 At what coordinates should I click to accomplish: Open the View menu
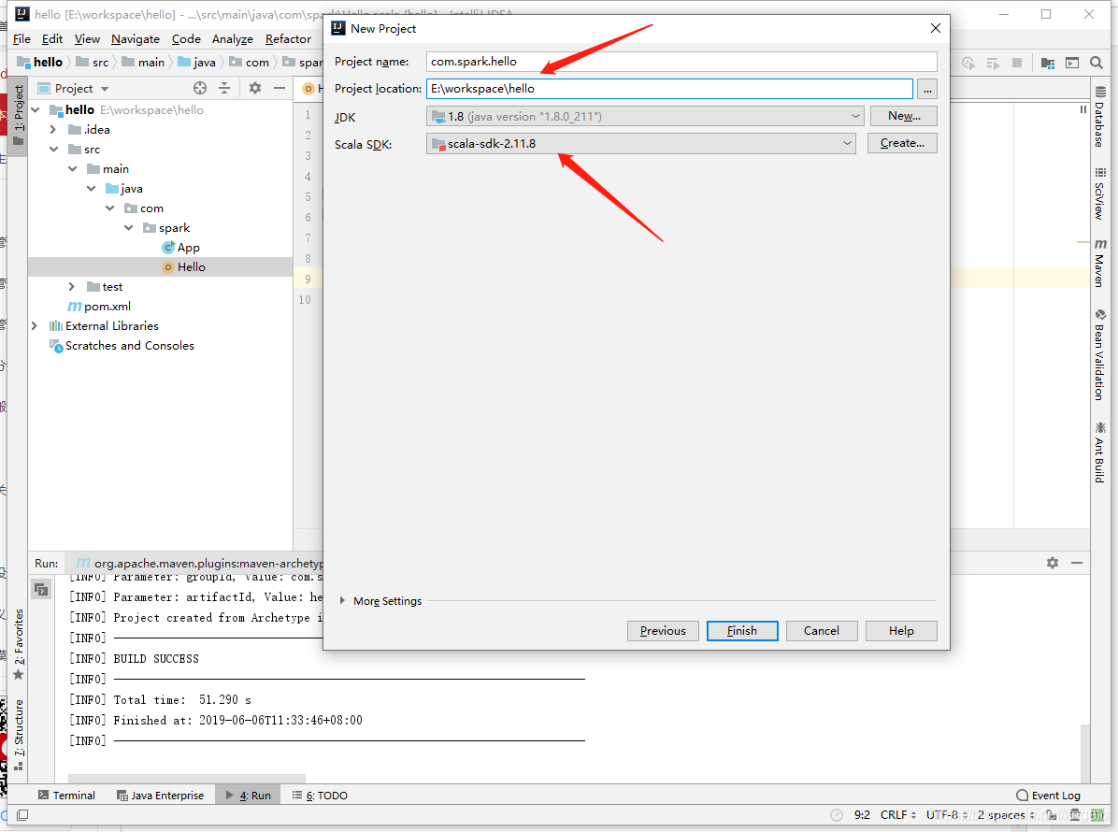87,39
